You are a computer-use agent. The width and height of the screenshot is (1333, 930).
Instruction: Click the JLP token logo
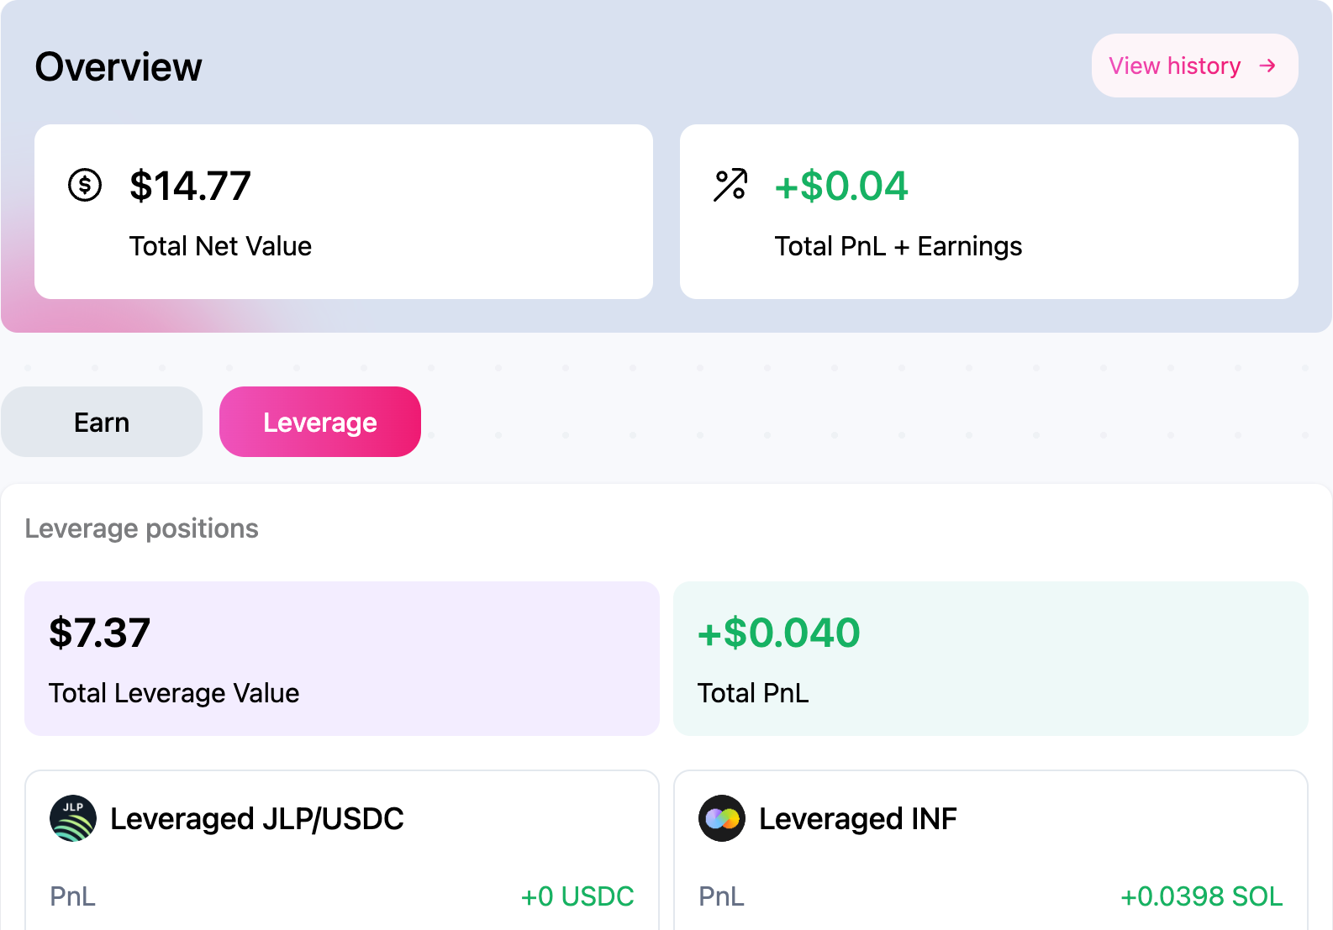click(73, 818)
